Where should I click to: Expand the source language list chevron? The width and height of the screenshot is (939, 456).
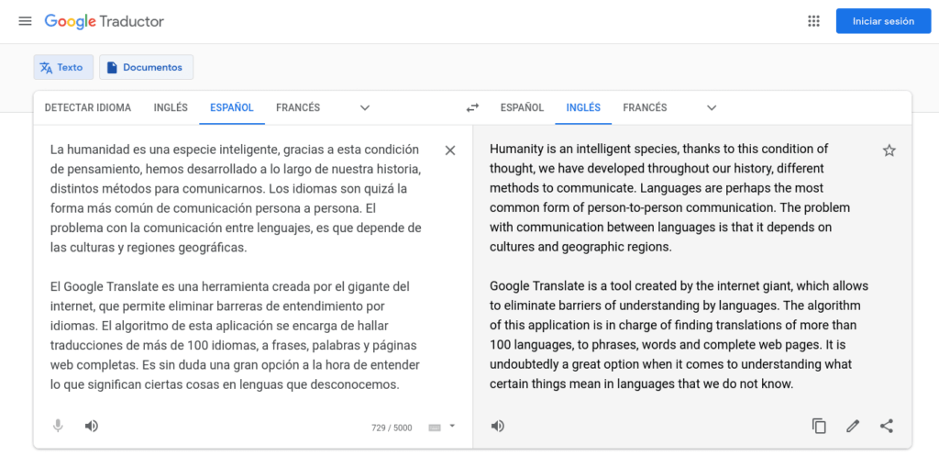[365, 108]
